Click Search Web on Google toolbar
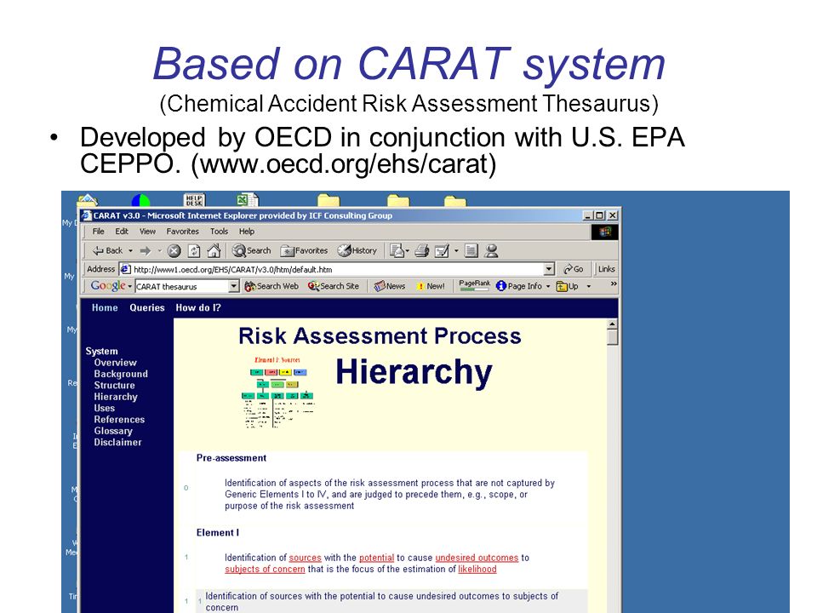This screenshot has width=817, height=613. click(271, 286)
